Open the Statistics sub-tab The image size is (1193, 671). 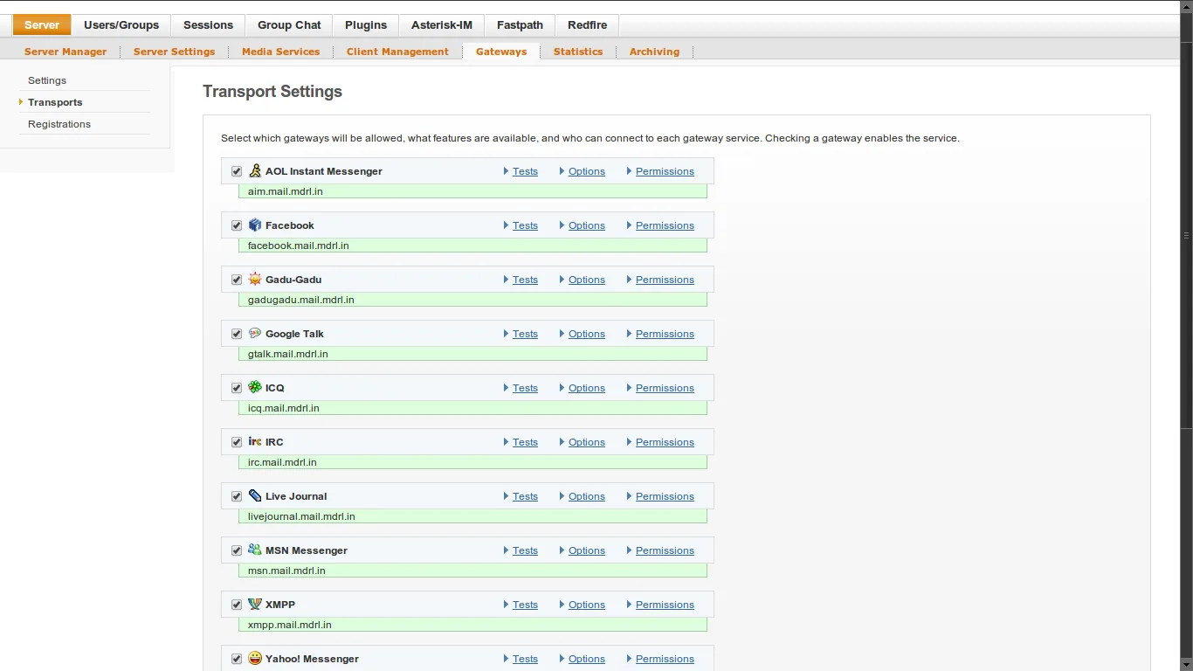pyautogui.click(x=578, y=52)
